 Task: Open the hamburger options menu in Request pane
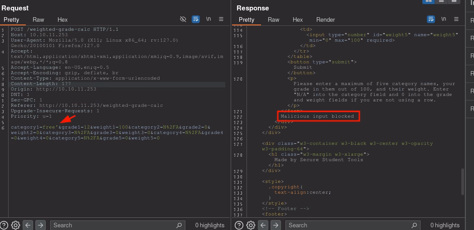tap(221, 19)
